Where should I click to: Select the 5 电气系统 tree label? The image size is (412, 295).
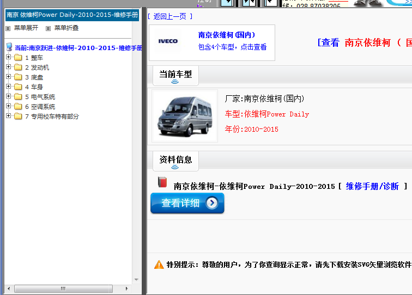click(40, 97)
